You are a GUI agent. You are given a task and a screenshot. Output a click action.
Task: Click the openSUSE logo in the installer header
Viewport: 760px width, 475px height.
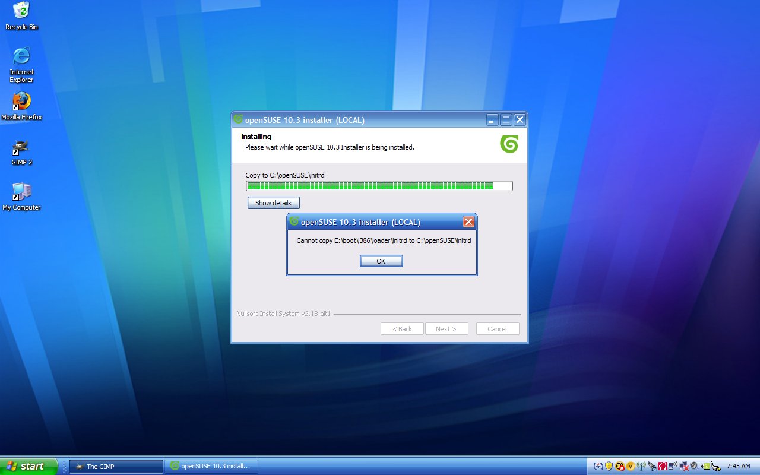[x=509, y=144]
